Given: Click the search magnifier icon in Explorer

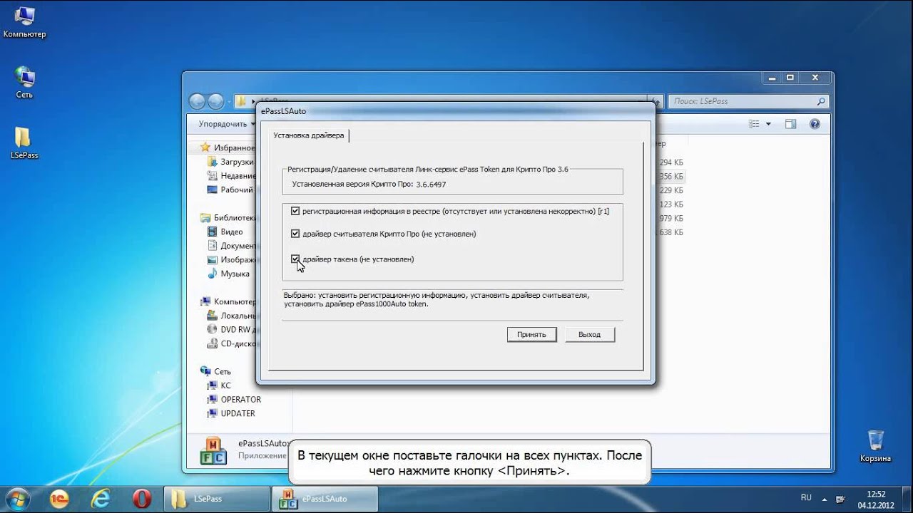Looking at the screenshot, I should tap(821, 101).
